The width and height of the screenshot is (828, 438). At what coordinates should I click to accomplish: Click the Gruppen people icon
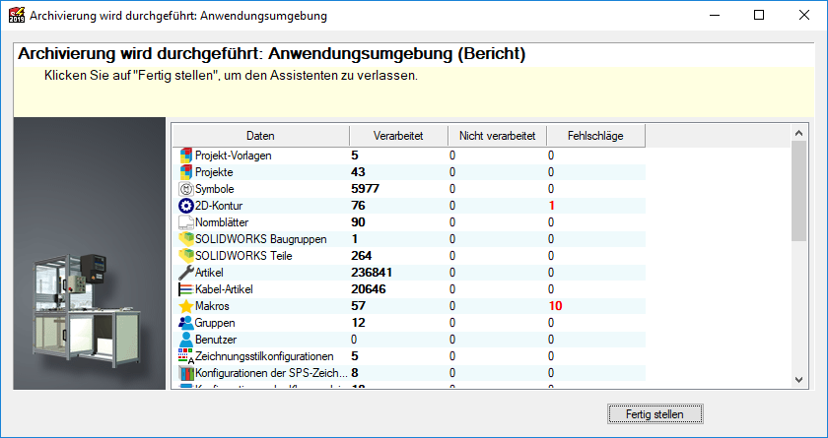click(x=185, y=323)
